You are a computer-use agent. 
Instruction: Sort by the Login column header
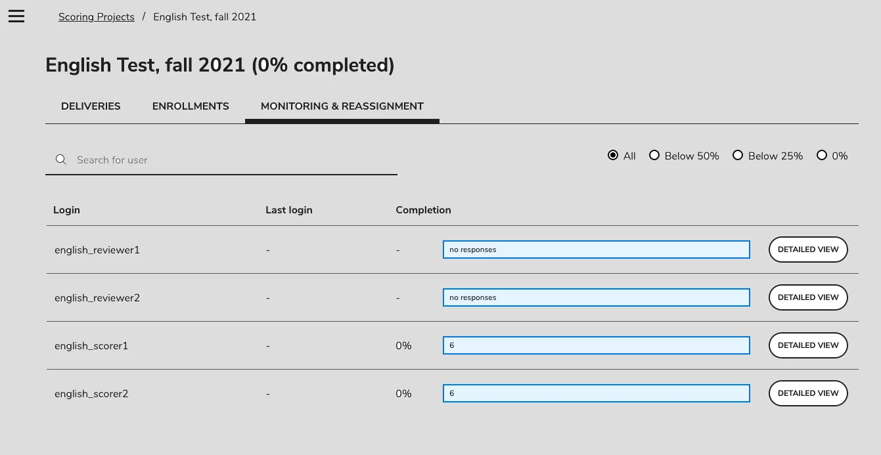click(x=66, y=209)
